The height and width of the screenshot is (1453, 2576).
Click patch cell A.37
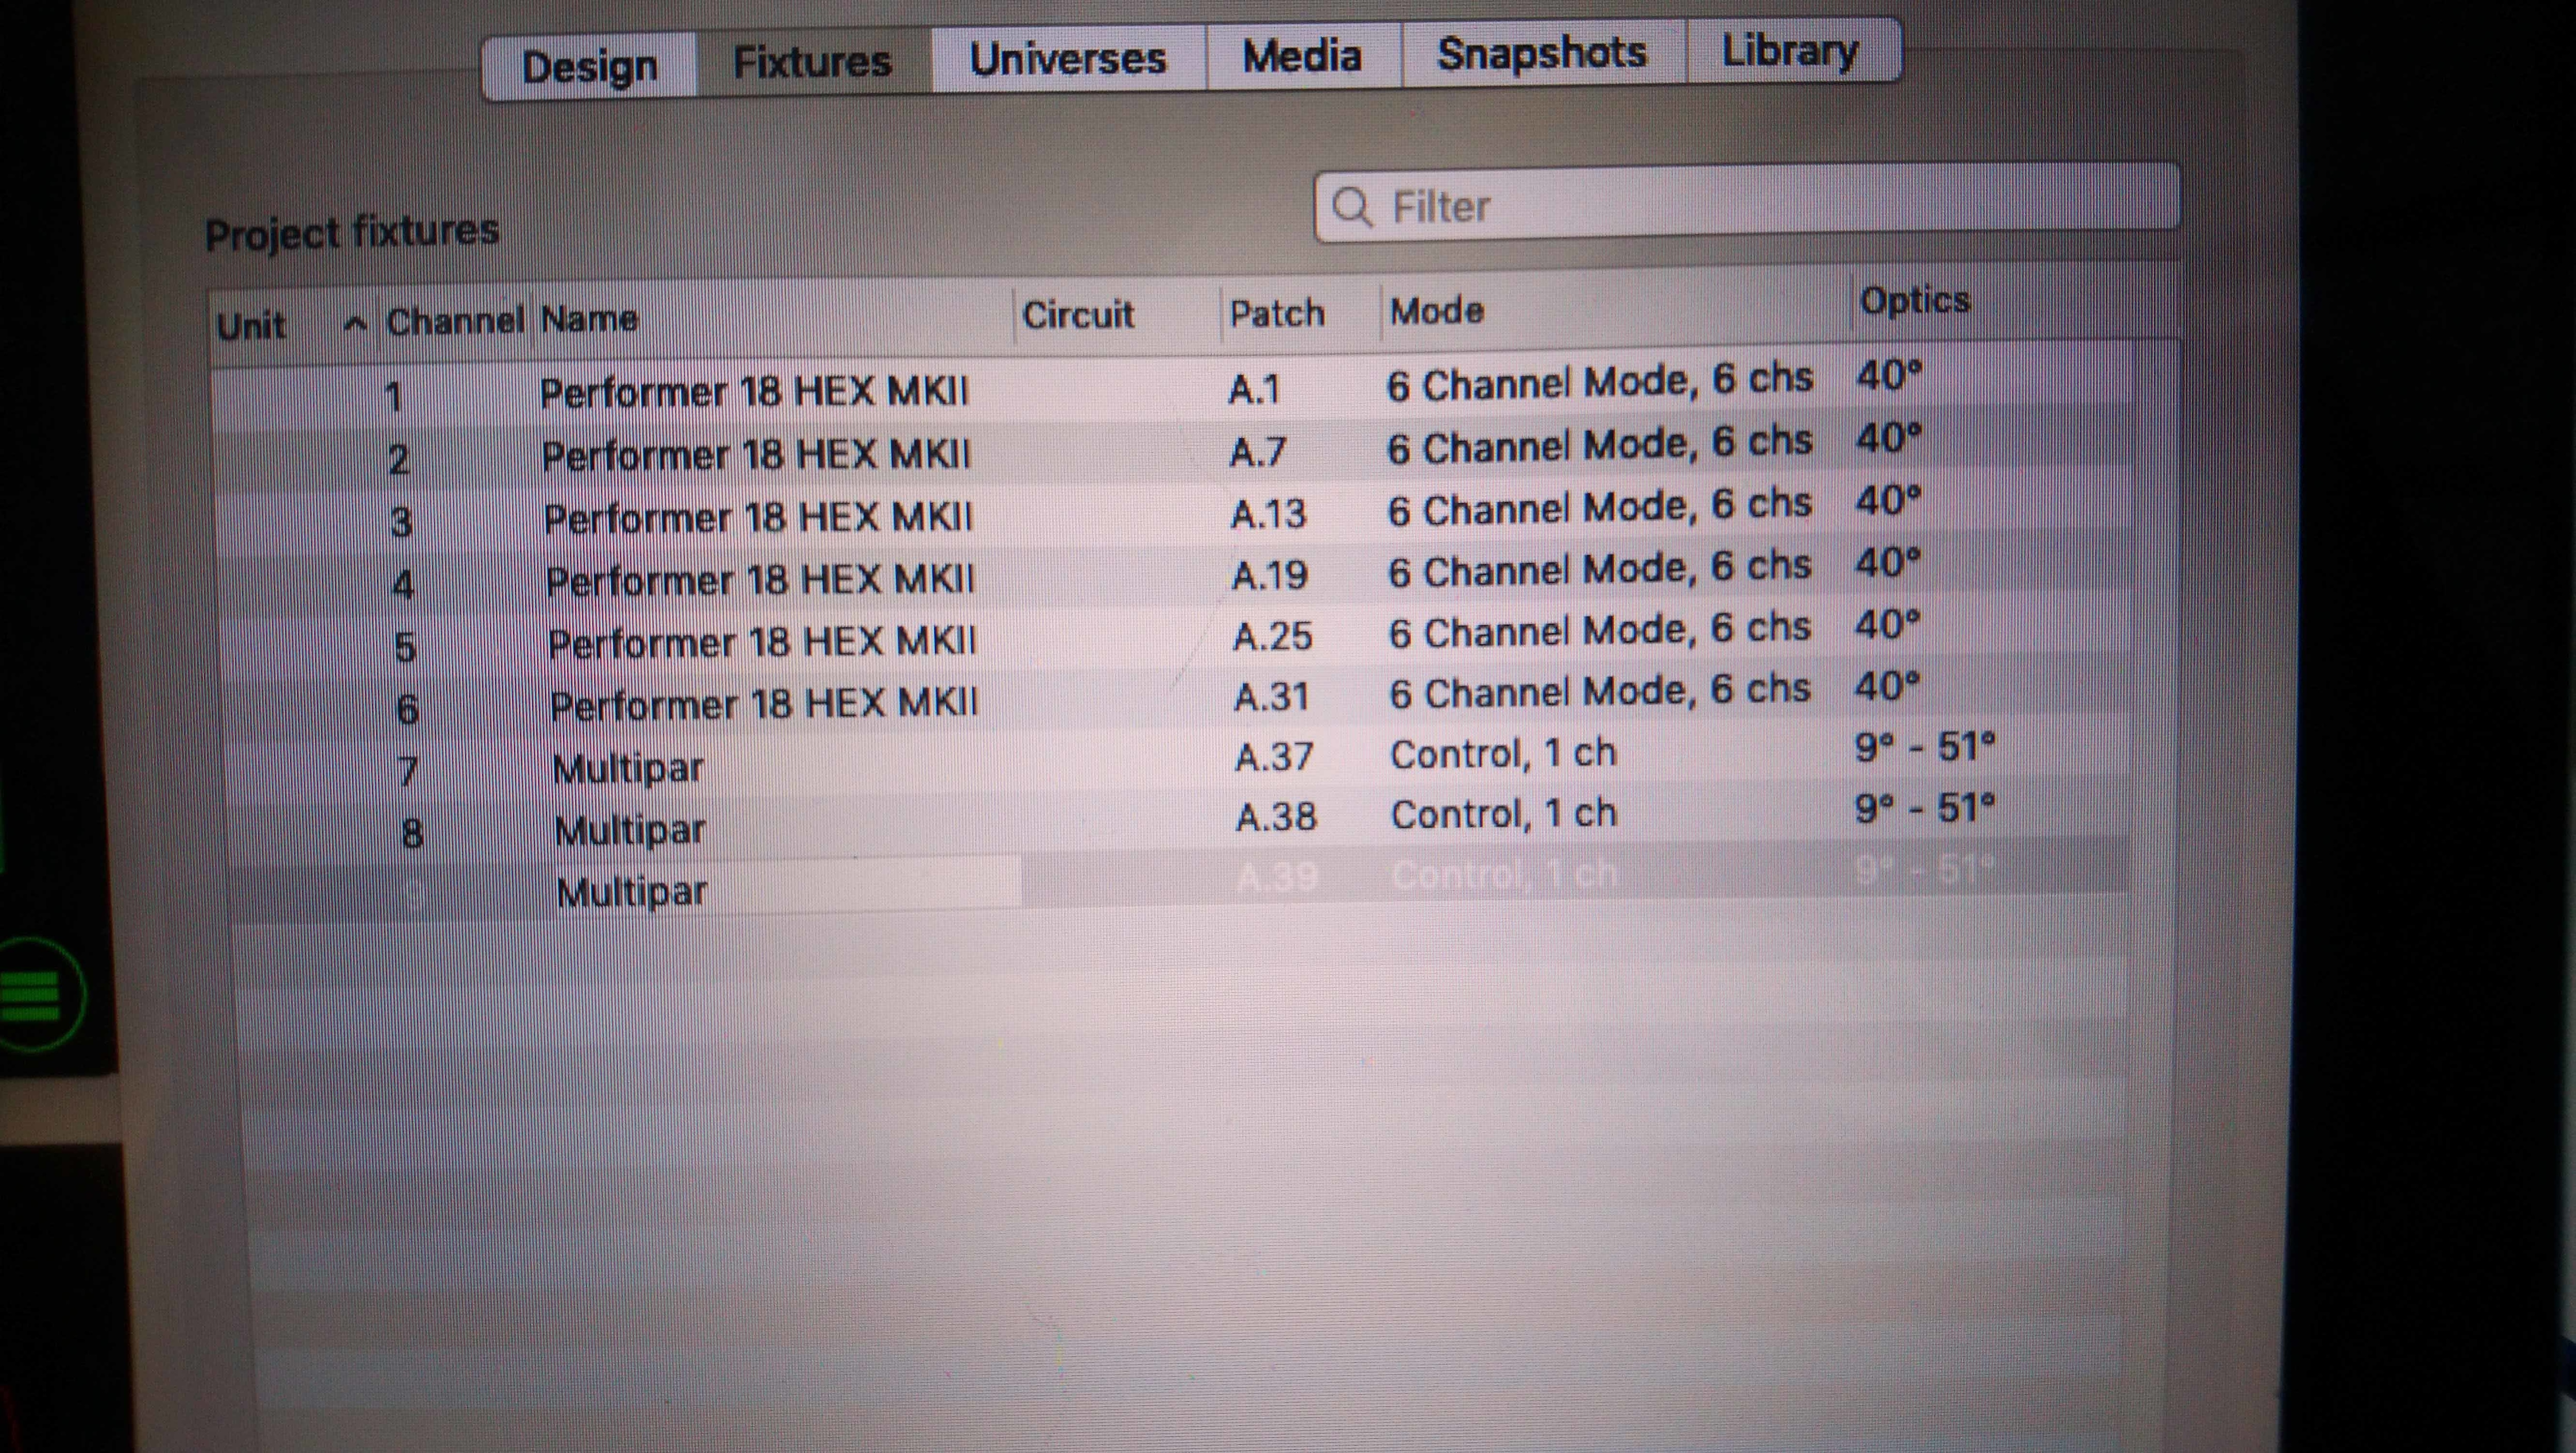click(x=1274, y=756)
